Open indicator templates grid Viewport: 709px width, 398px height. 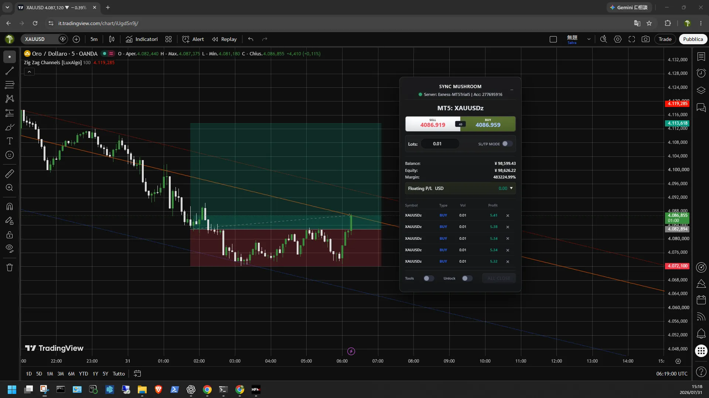click(x=168, y=39)
